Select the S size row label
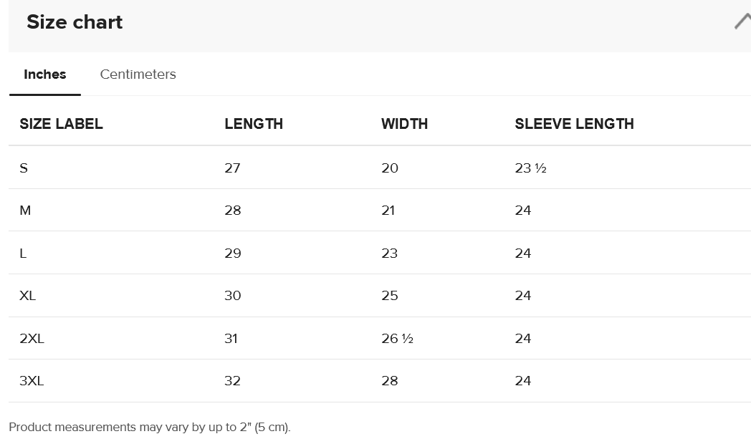The width and height of the screenshot is (751, 444). click(x=24, y=168)
